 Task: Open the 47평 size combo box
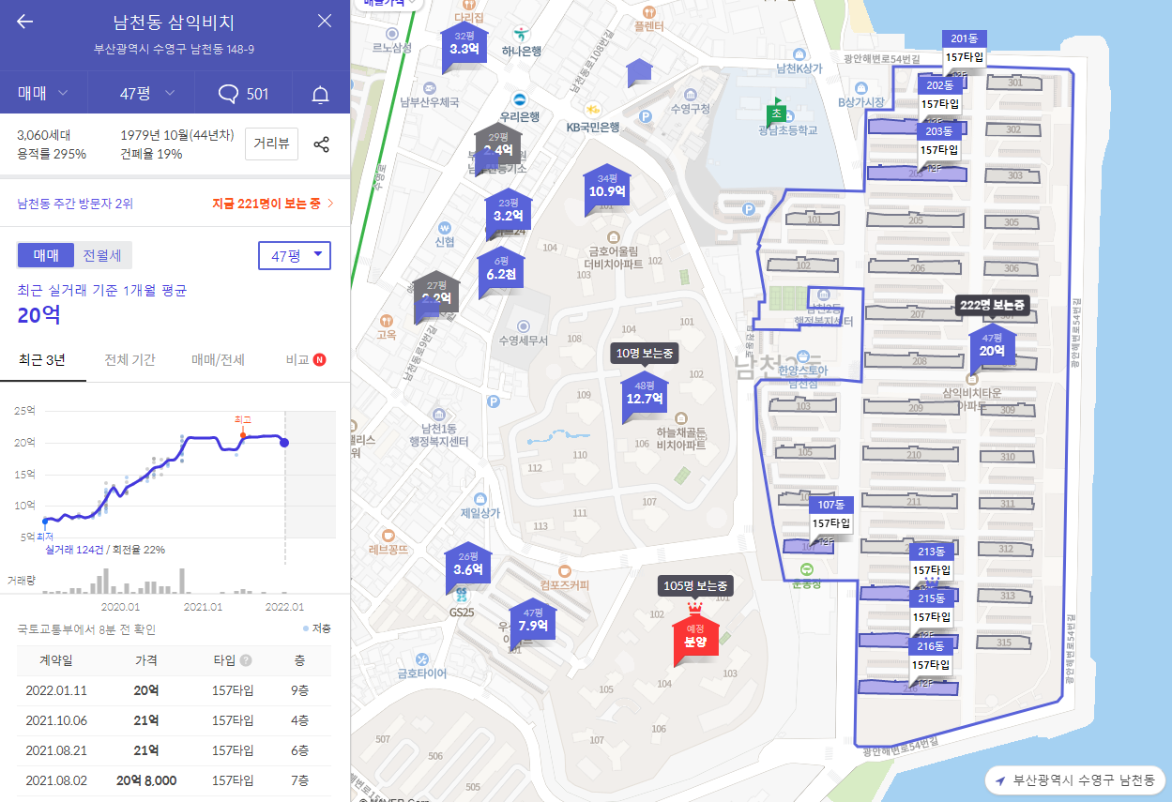point(295,255)
